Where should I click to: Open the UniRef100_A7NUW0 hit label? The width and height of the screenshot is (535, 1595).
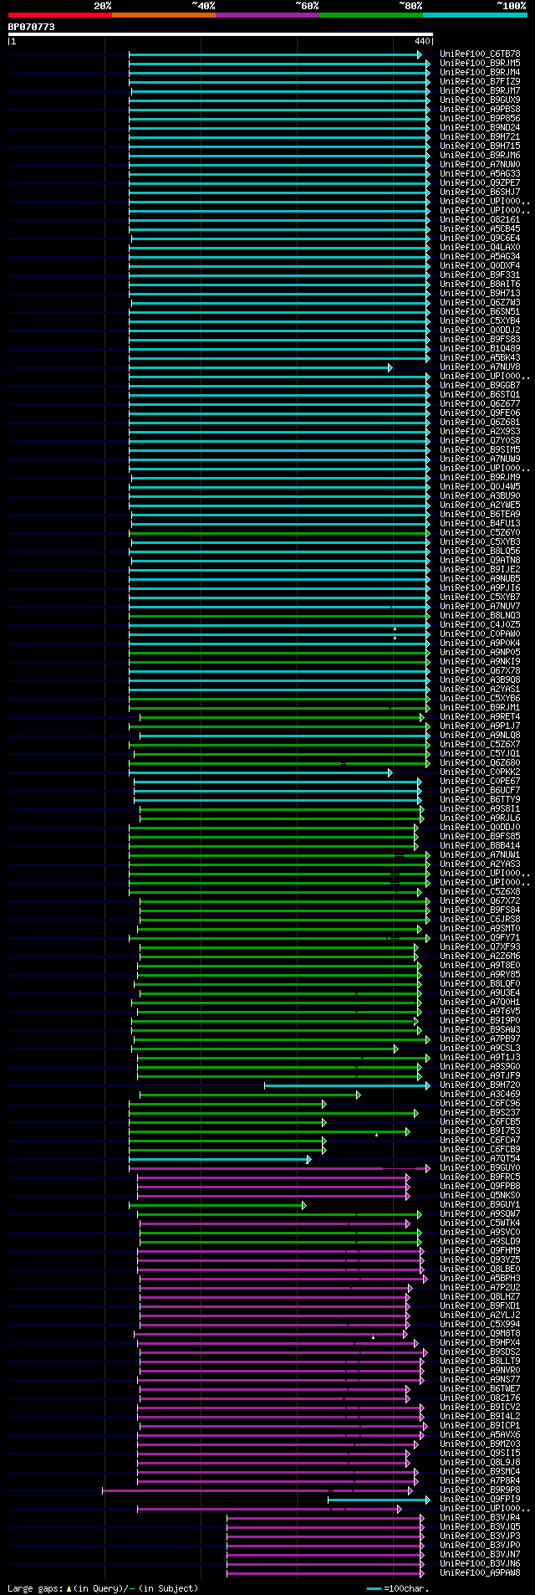click(x=480, y=165)
